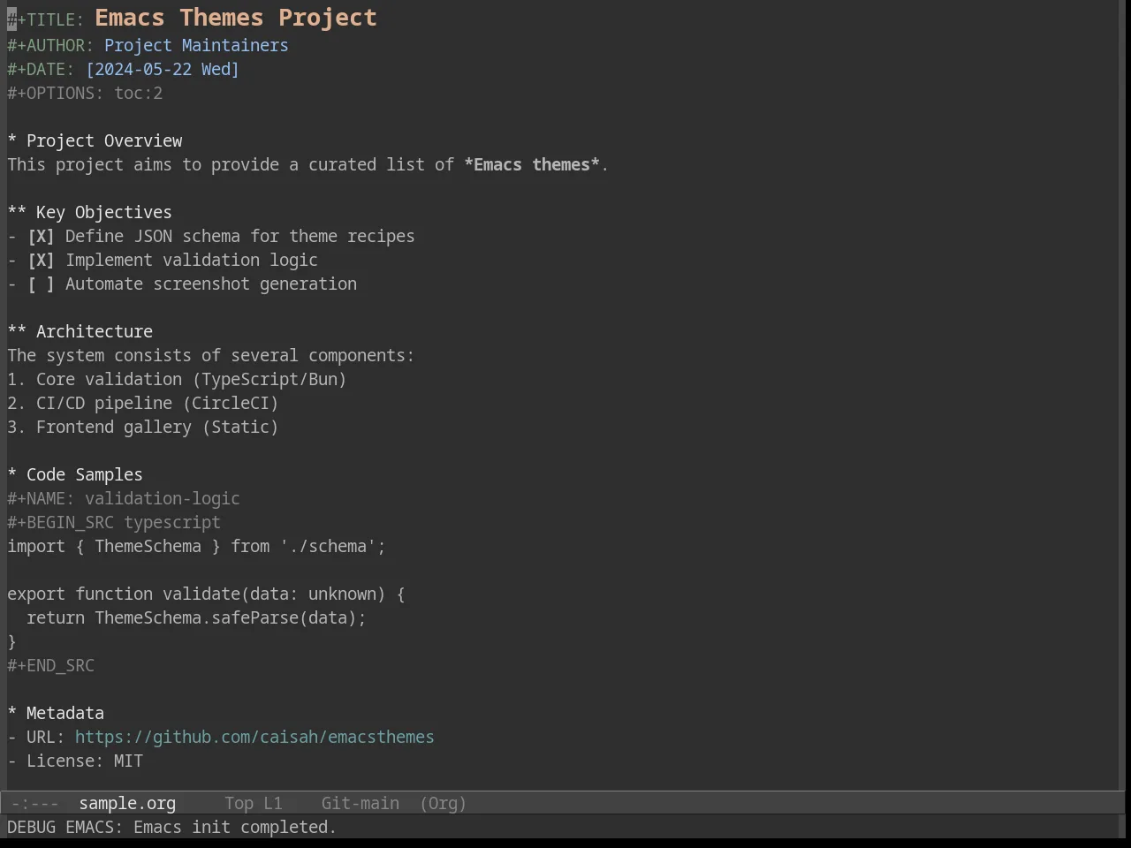Click the License: MIT line

pyautogui.click(x=75, y=761)
